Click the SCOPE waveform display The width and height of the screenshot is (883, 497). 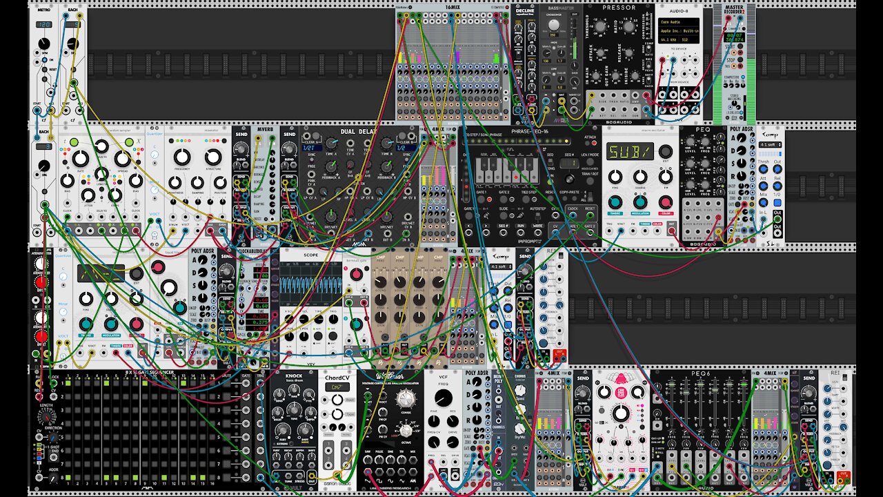tap(310, 284)
